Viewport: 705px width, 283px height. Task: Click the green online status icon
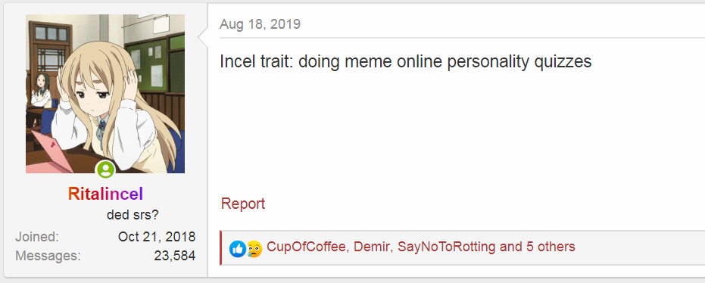(x=106, y=169)
